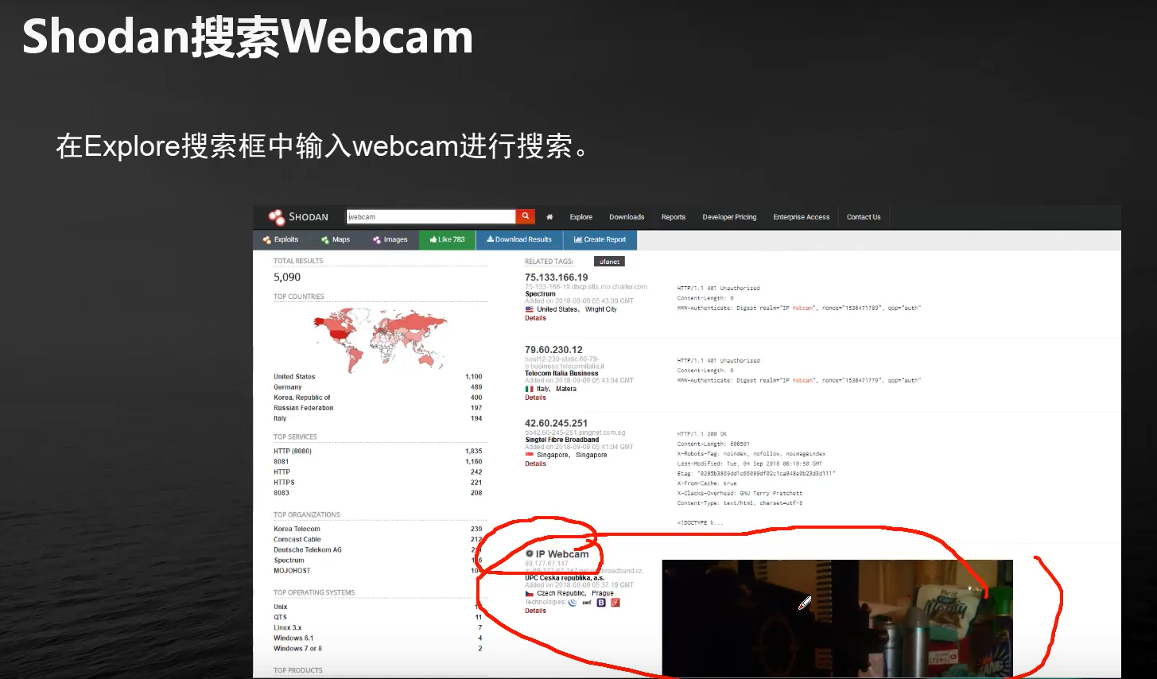Viewport: 1157px width, 679px height.
Task: Click the Matera location text
Action: (566, 389)
